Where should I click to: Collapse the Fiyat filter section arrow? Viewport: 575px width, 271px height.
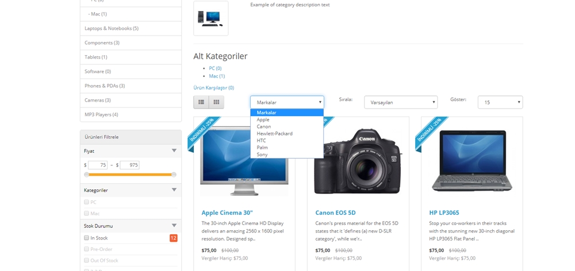[x=174, y=150]
